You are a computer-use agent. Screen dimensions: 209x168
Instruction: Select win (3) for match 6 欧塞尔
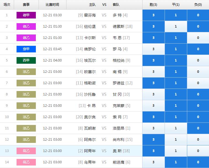click(153, 72)
